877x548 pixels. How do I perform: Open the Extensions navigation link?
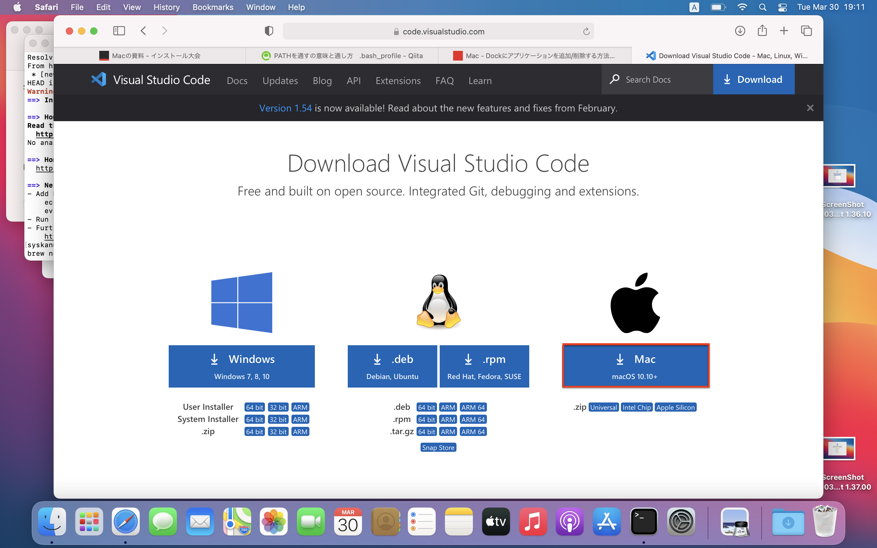point(398,80)
